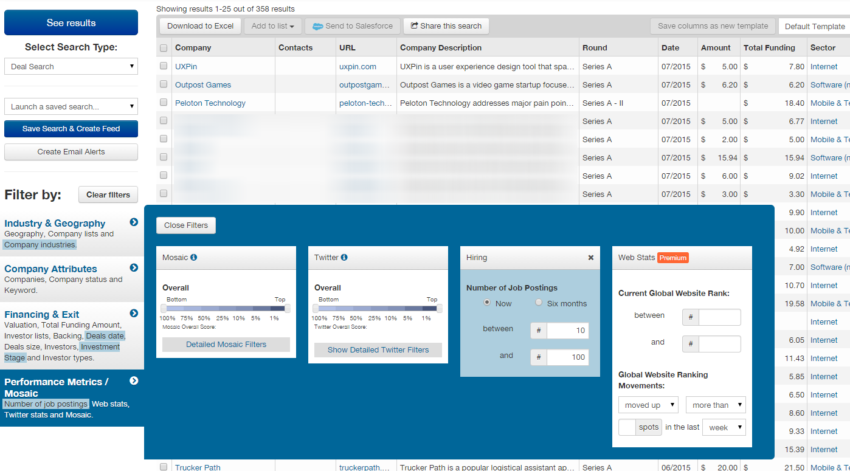Open the Company Attributes filter section
Screen dimensions: 850x471
(x=50, y=268)
